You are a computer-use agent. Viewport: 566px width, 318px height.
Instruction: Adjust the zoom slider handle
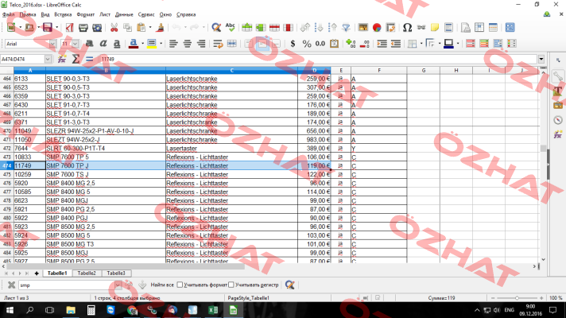[517, 298]
